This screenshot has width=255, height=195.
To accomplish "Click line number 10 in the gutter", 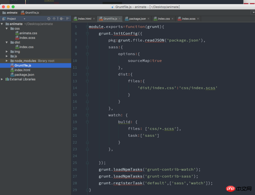I will click(x=75, y=61).
